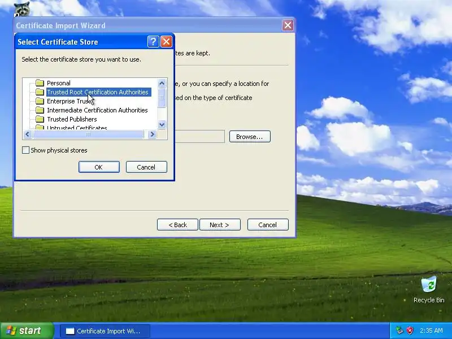
Task: Select the Enterprise Trust store
Action: (69, 101)
